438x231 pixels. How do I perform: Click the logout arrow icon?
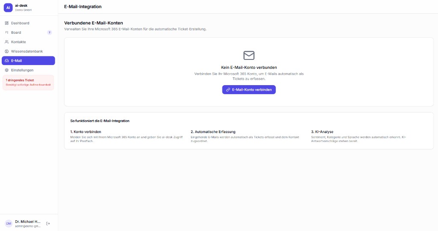tap(48, 223)
